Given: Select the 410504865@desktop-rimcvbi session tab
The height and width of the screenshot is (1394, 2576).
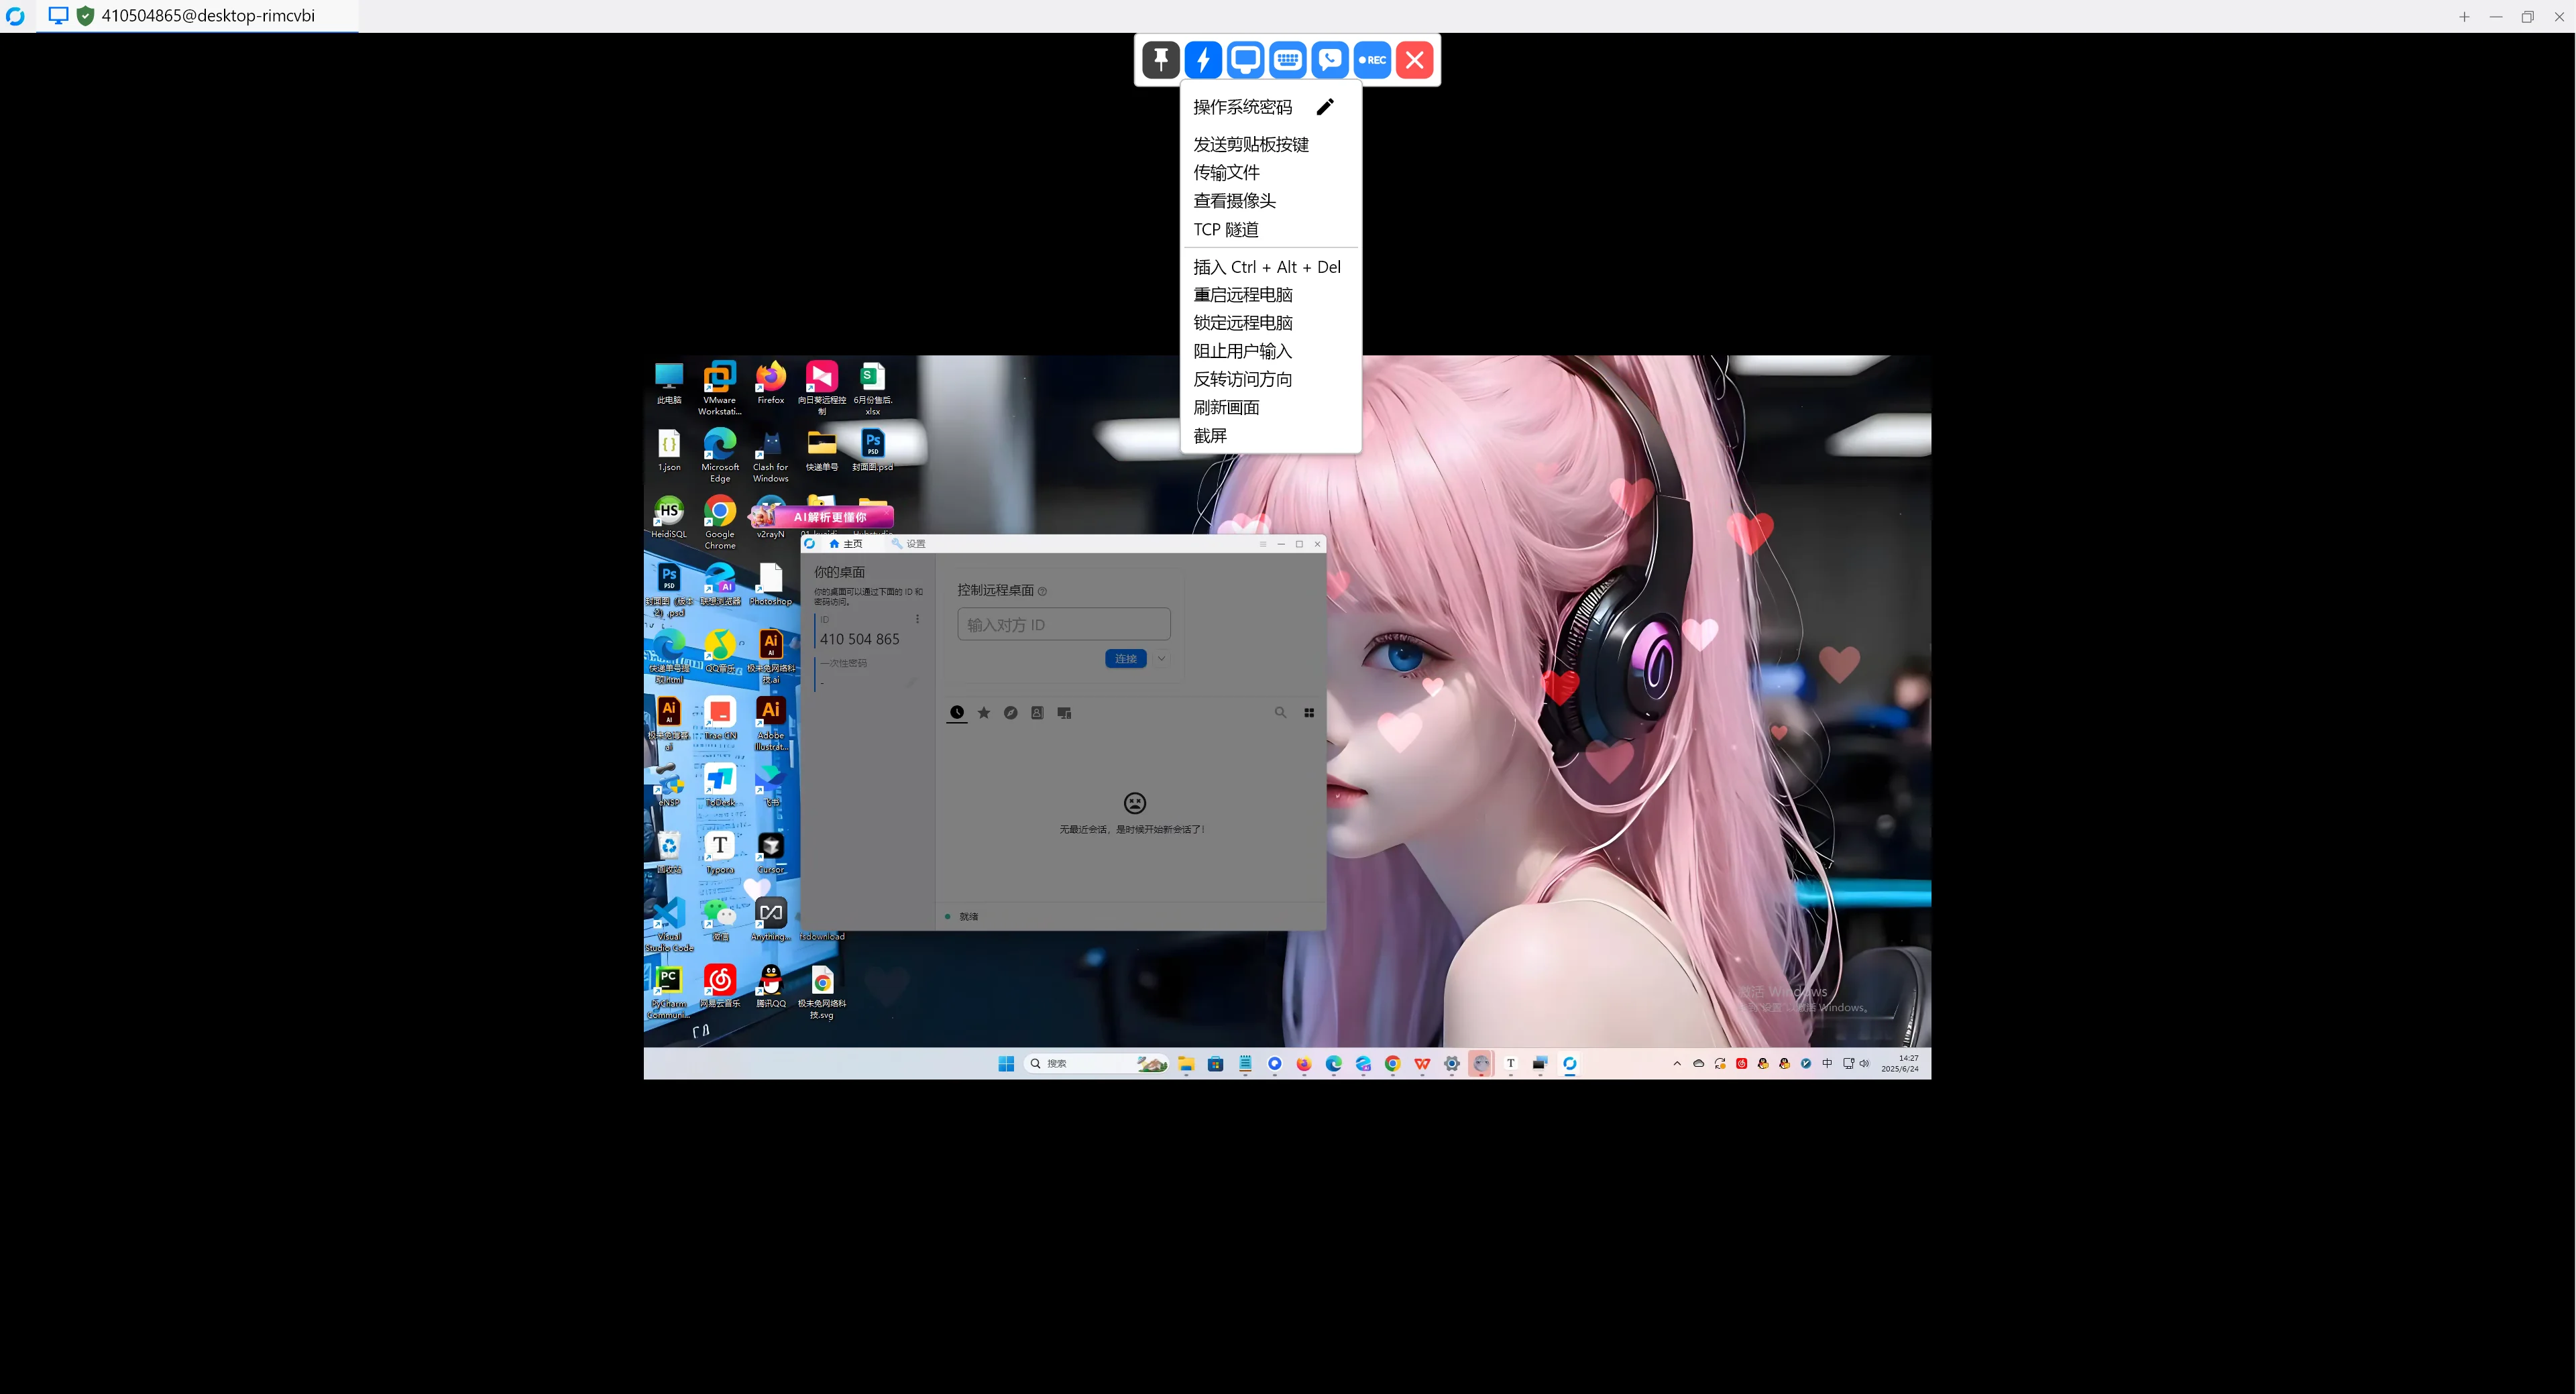Looking at the screenshot, I should click(x=197, y=16).
